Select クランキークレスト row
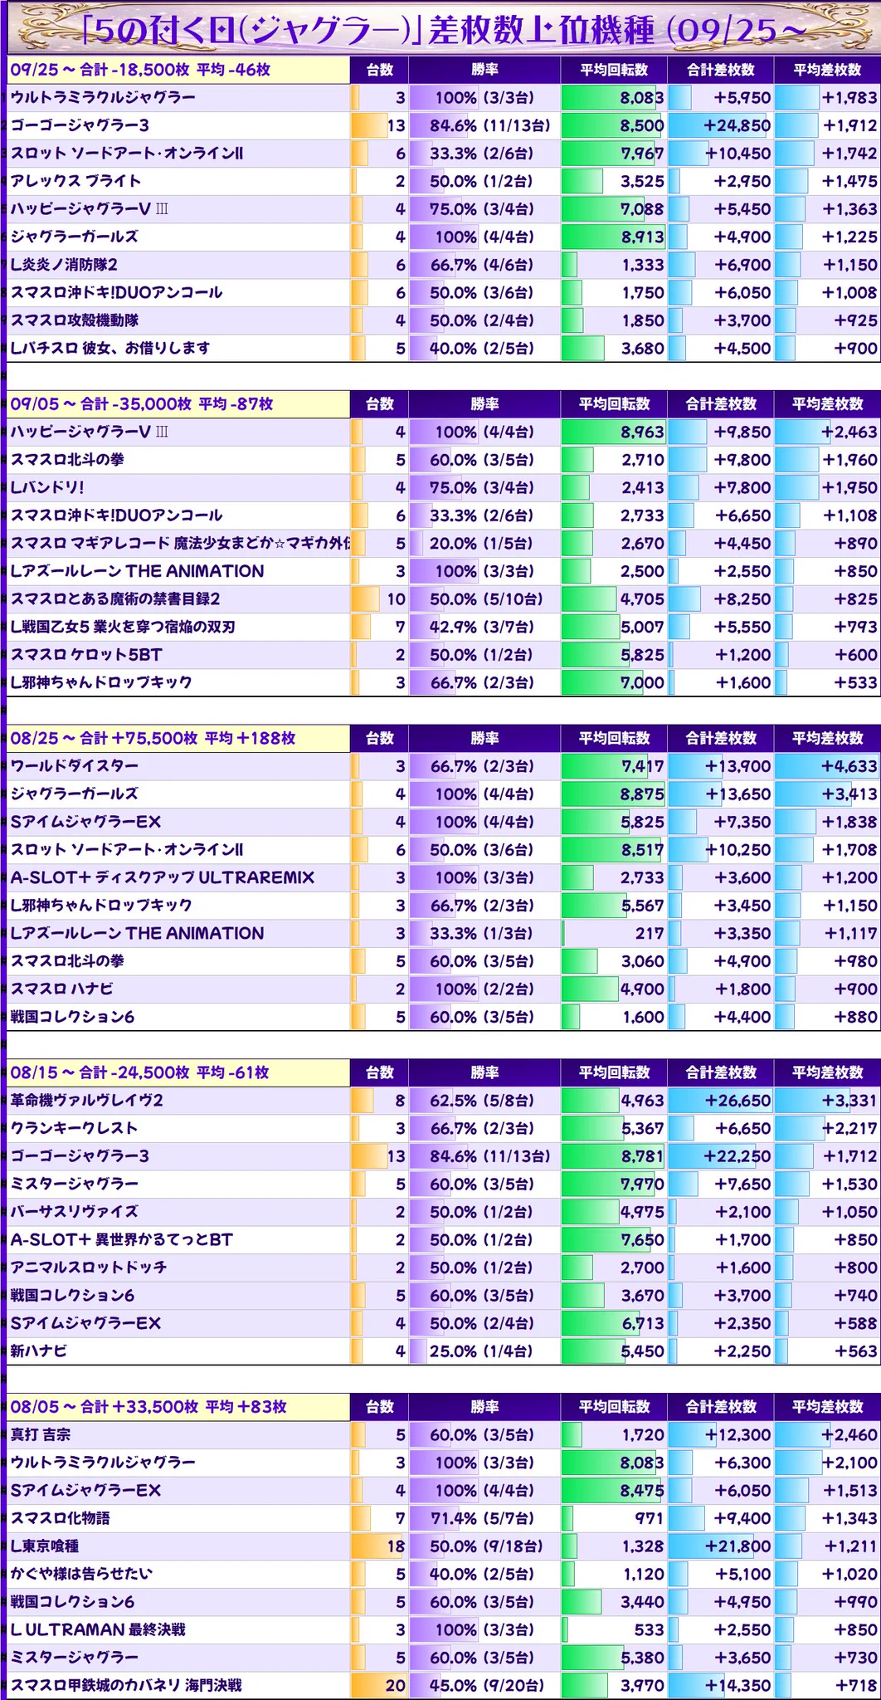 (444, 1129)
